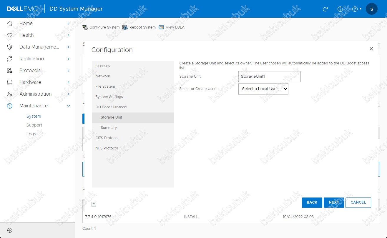Click the Hardware drive icon
Screen dimensions: 387x238
click(10, 82)
